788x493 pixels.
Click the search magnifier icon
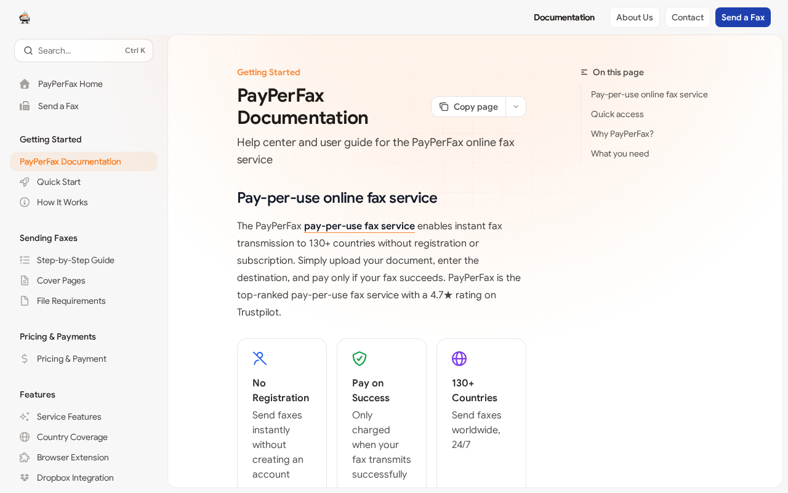tap(28, 51)
